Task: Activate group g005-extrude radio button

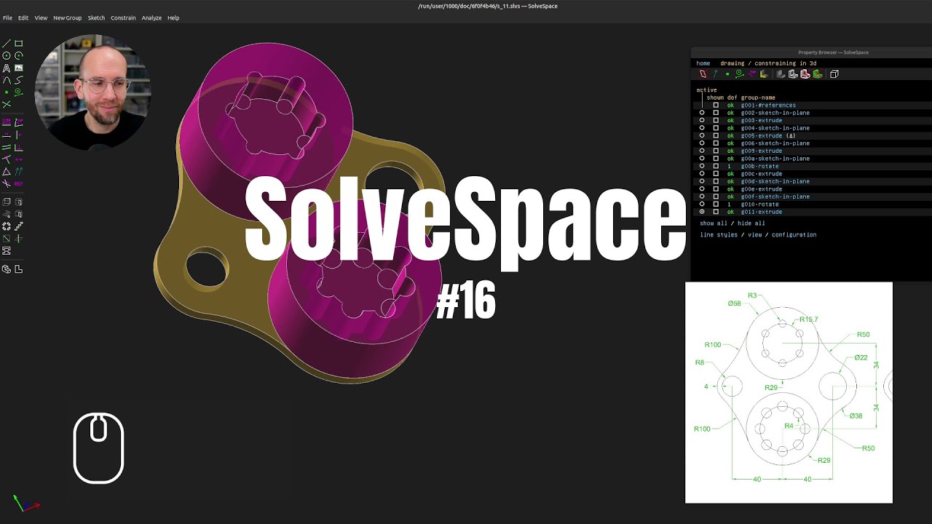Action: [702, 135]
